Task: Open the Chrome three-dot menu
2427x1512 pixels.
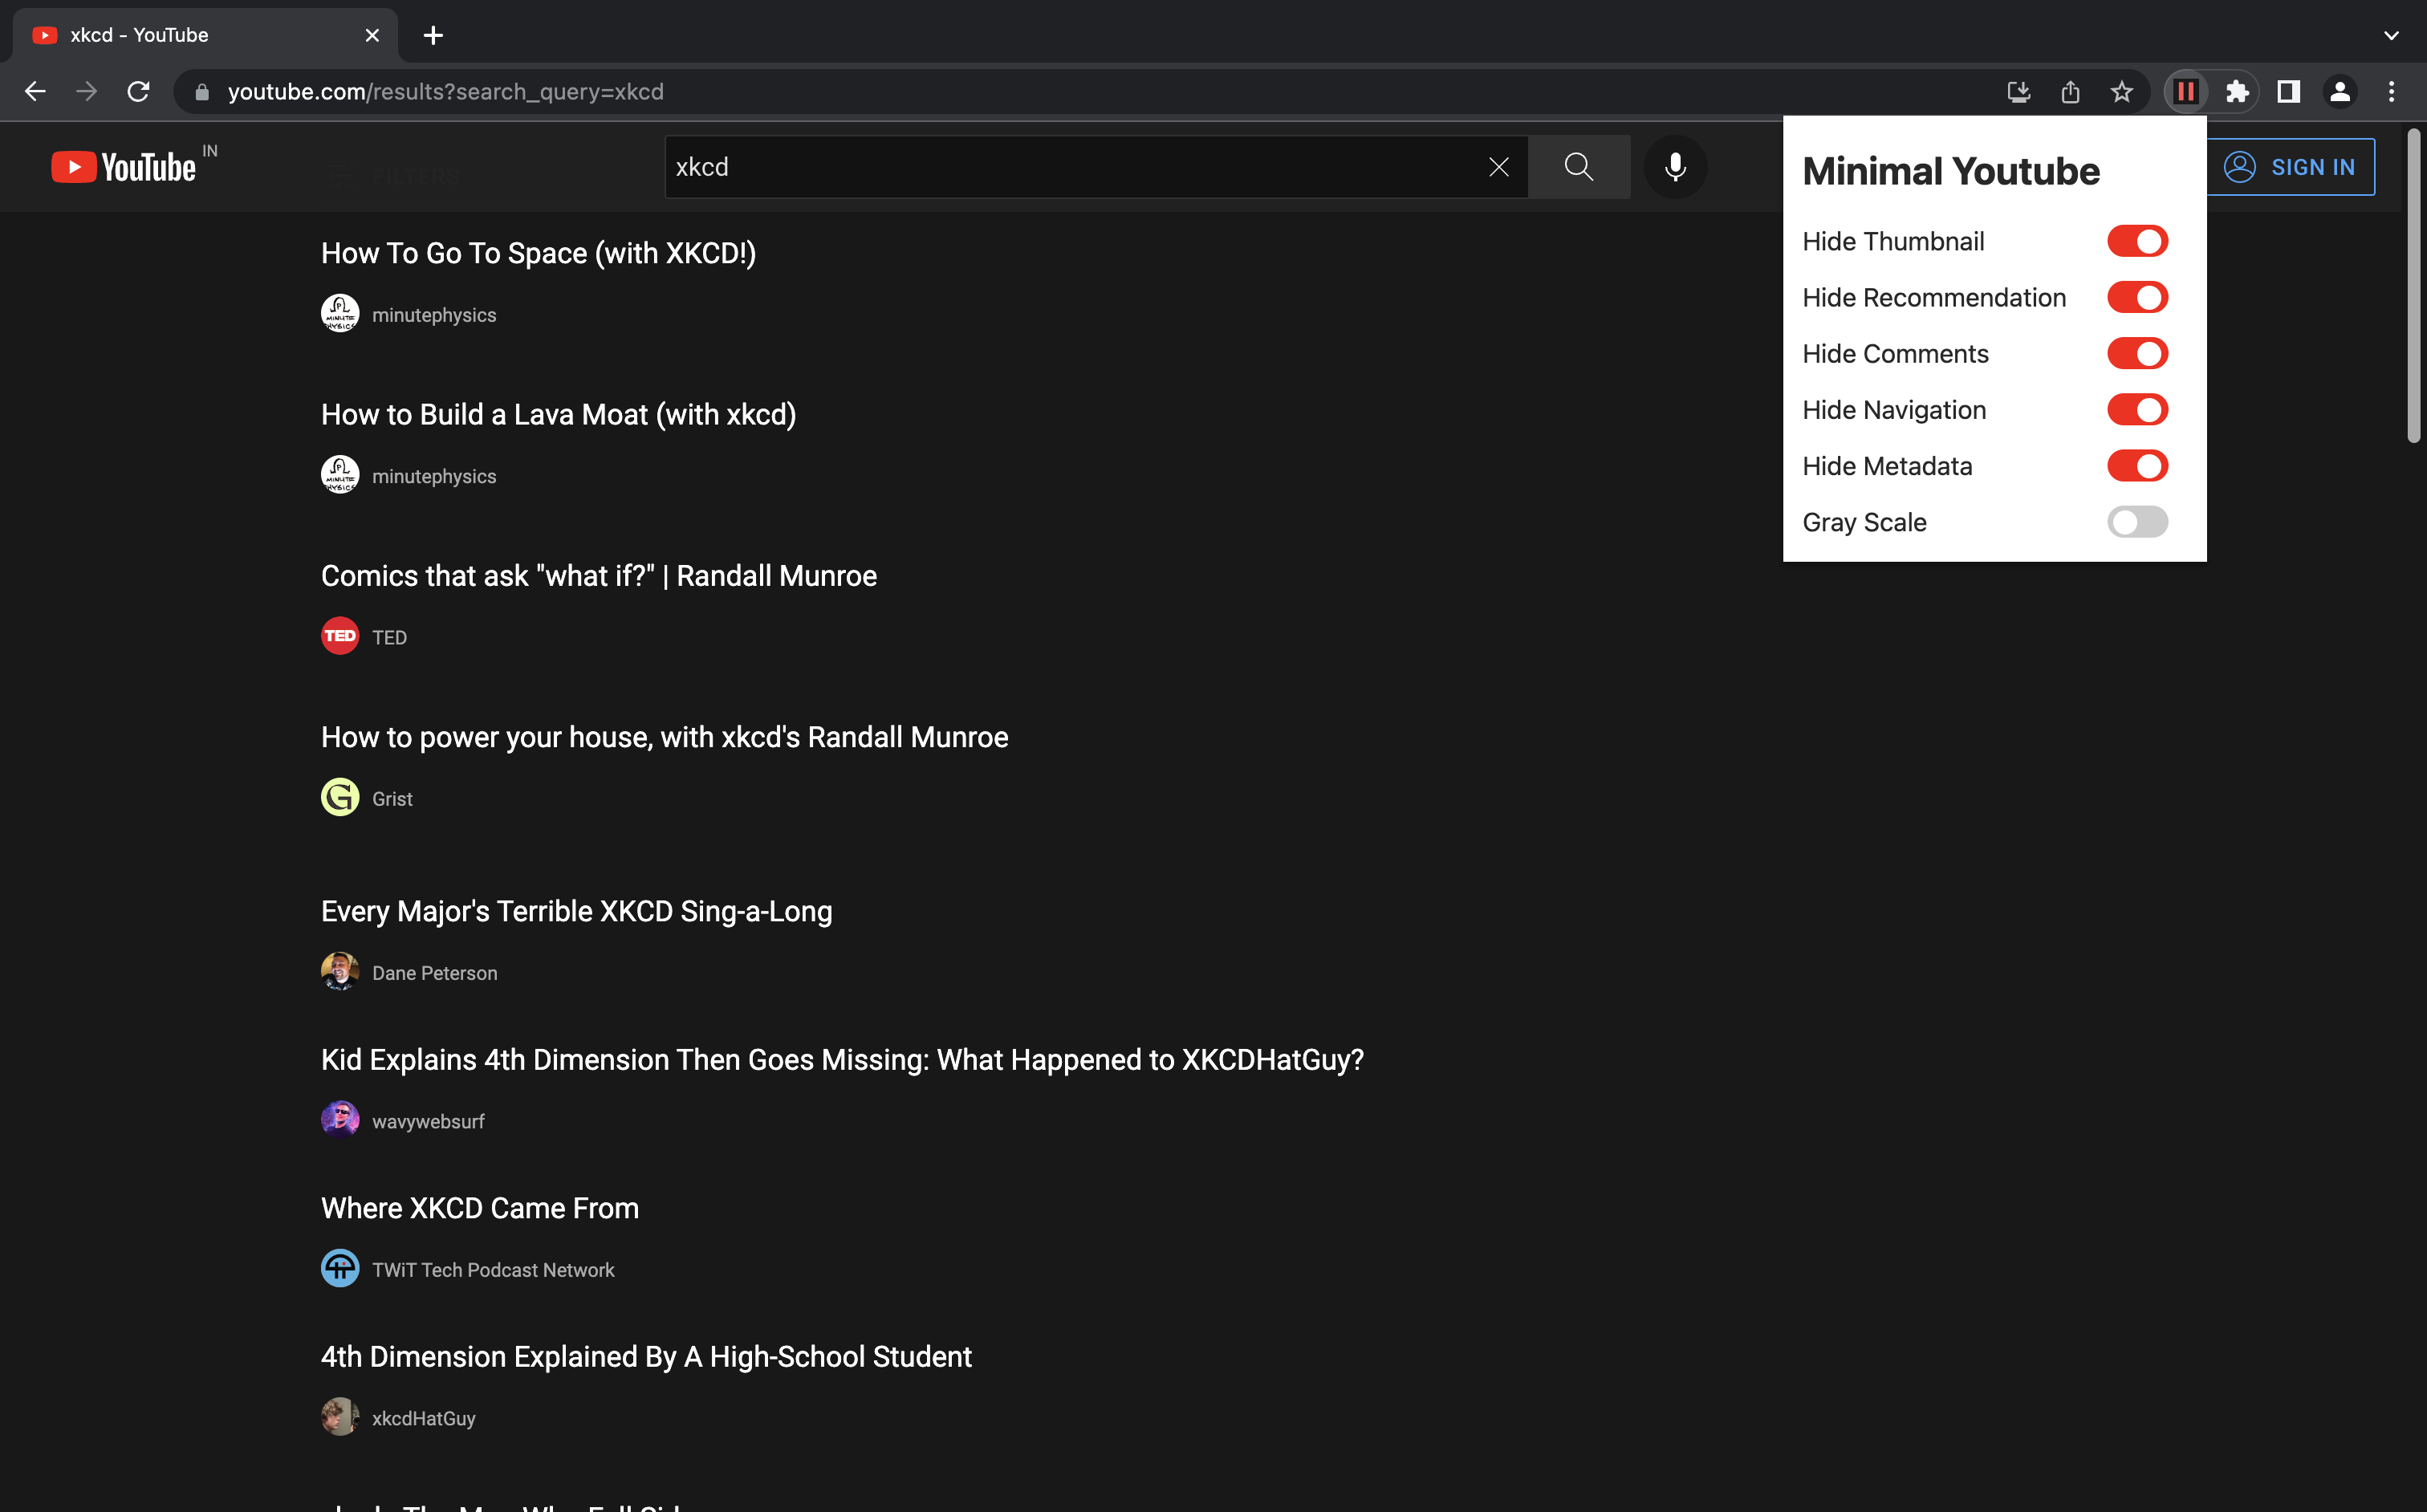Action: point(2391,92)
